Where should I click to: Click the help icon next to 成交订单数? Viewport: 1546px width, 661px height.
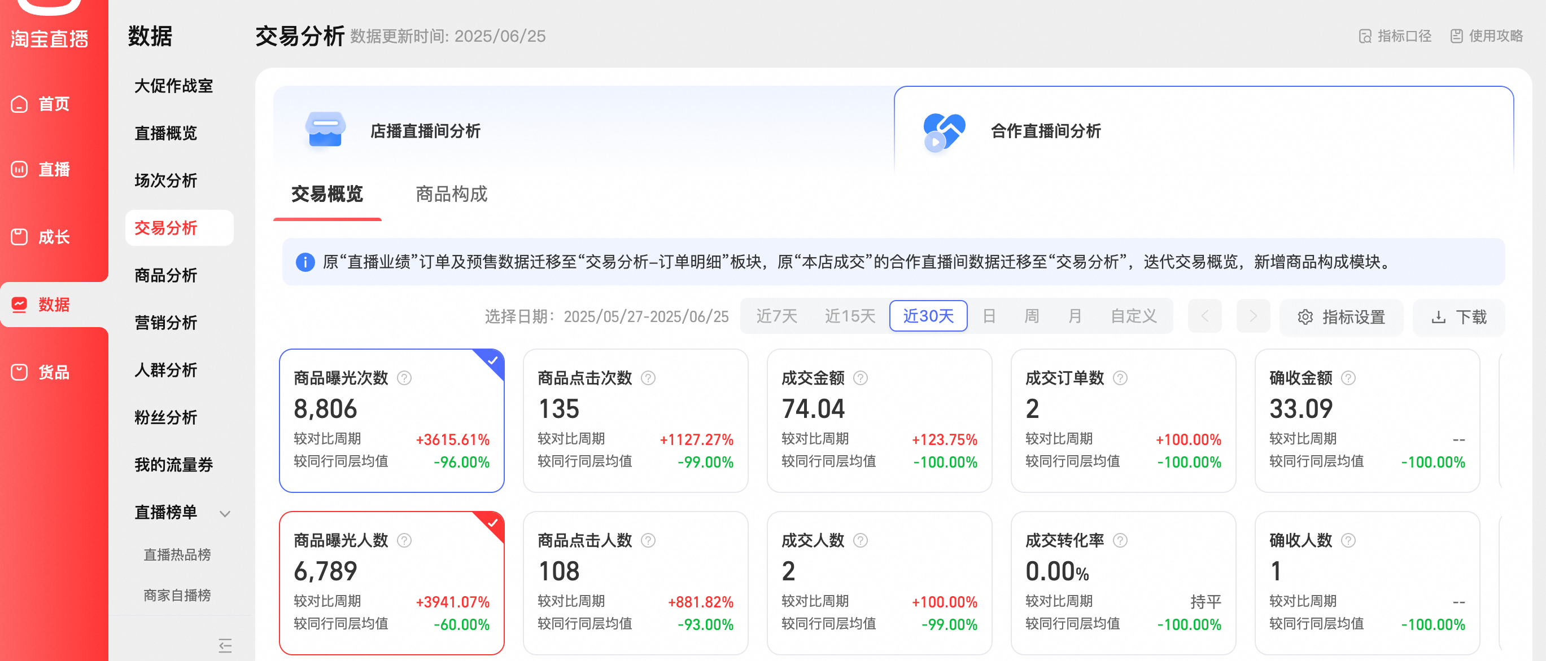click(1120, 378)
